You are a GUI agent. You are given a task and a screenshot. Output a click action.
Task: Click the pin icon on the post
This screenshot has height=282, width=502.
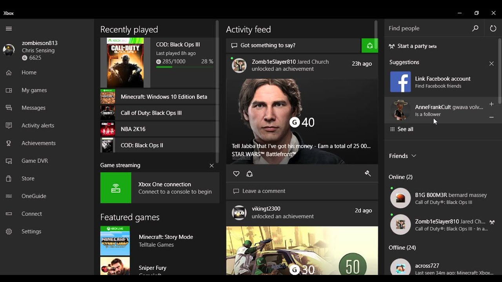(x=367, y=173)
